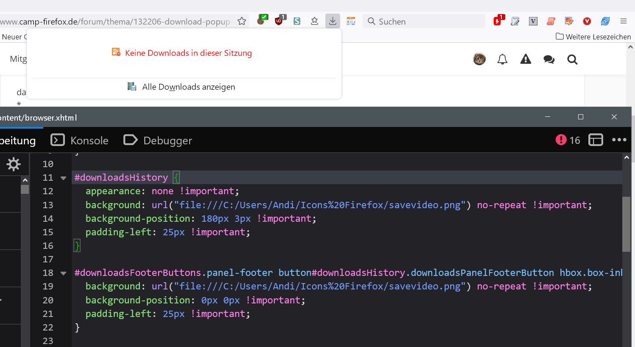This screenshot has height=347, width=635.
Task: Collapse the #downloadsFooterButtons rule at line 18
Action: pyautogui.click(x=64, y=273)
